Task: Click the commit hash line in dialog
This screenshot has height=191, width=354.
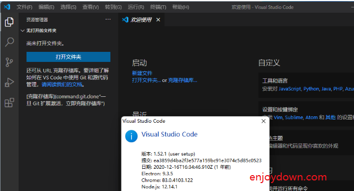Action: [x=201, y=160]
